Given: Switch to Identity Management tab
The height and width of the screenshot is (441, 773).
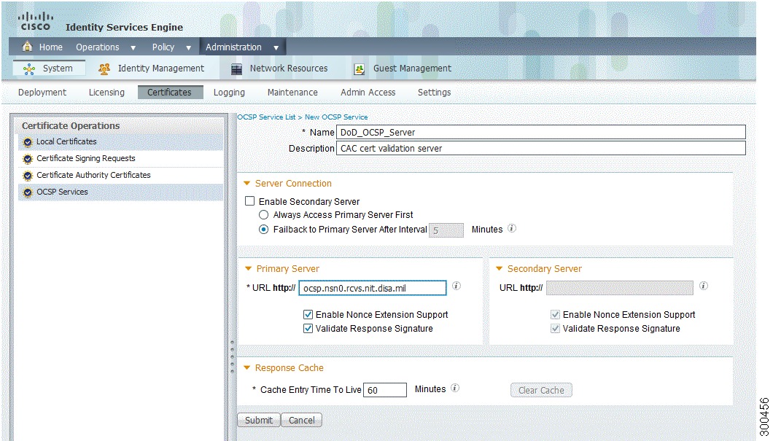Looking at the screenshot, I should click(x=160, y=69).
